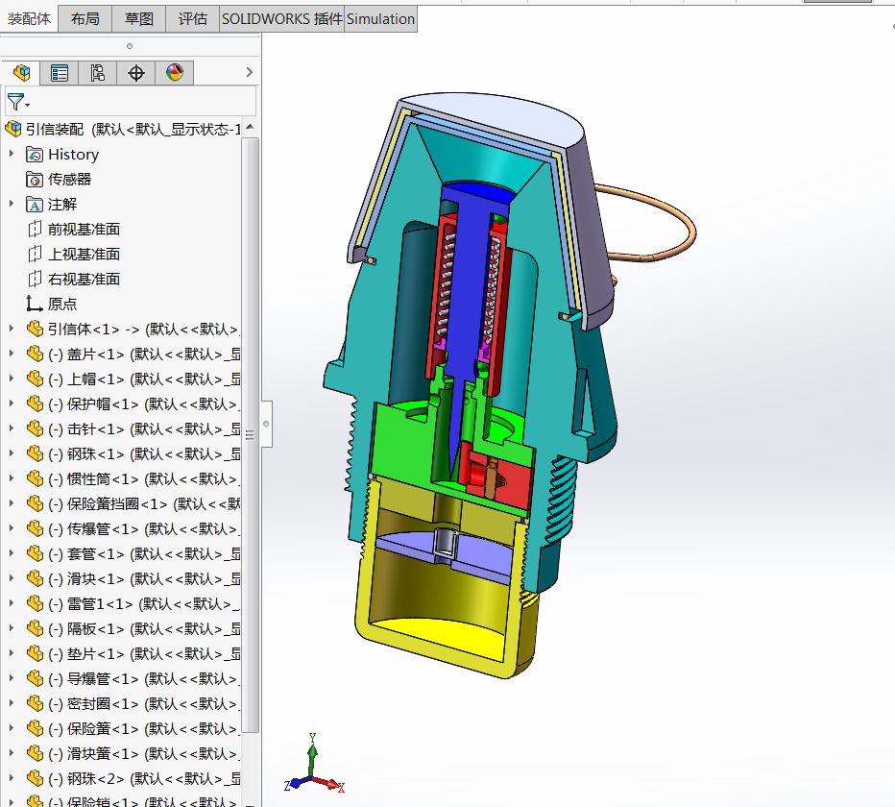Click the part icon of 上帽<1>
This screenshot has width=895, height=807.
[x=35, y=379]
